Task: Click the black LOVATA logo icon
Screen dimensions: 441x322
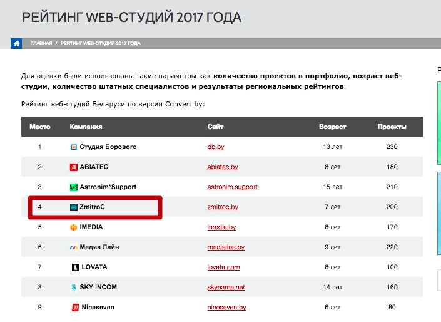Action: (x=75, y=267)
